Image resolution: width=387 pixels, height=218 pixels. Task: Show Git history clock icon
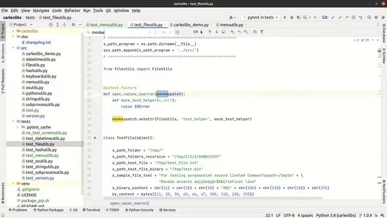(353, 18)
